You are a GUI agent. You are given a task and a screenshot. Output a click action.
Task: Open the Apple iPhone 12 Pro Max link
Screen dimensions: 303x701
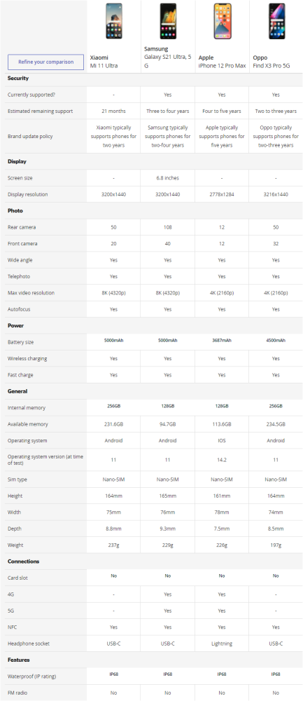(223, 62)
